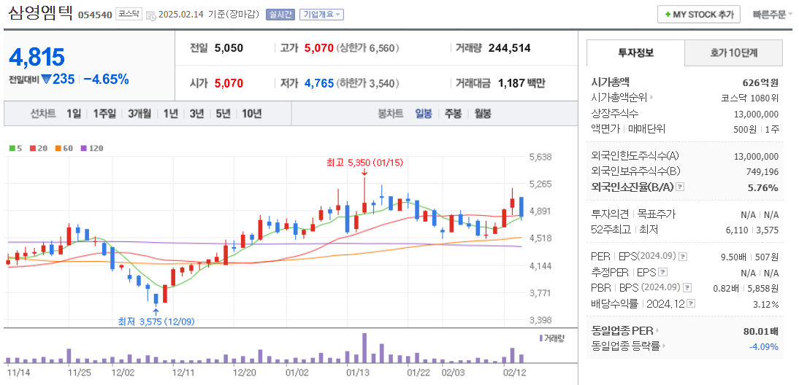
Task: Select the 일봉 daily candle chart
Action: [x=423, y=114]
